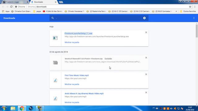
Task: Open the Rasteirinha Feminina bookmark
Action: tap(96, 11)
